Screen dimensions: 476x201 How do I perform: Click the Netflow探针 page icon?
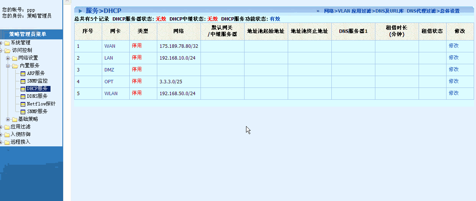click(23, 104)
